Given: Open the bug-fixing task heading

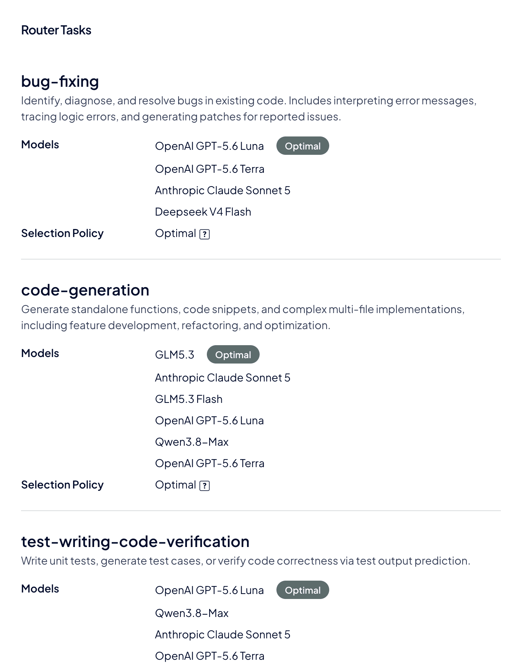Looking at the screenshot, I should pos(60,81).
